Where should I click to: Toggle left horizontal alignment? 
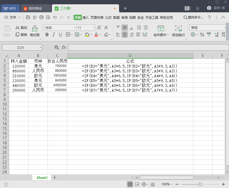tap(118, 35)
